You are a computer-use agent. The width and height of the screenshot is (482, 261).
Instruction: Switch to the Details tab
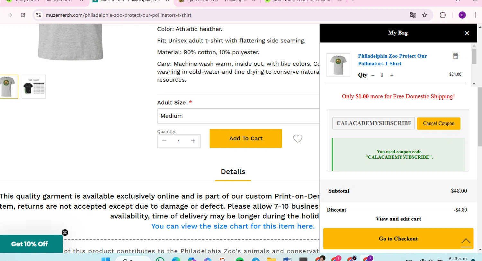click(x=233, y=172)
